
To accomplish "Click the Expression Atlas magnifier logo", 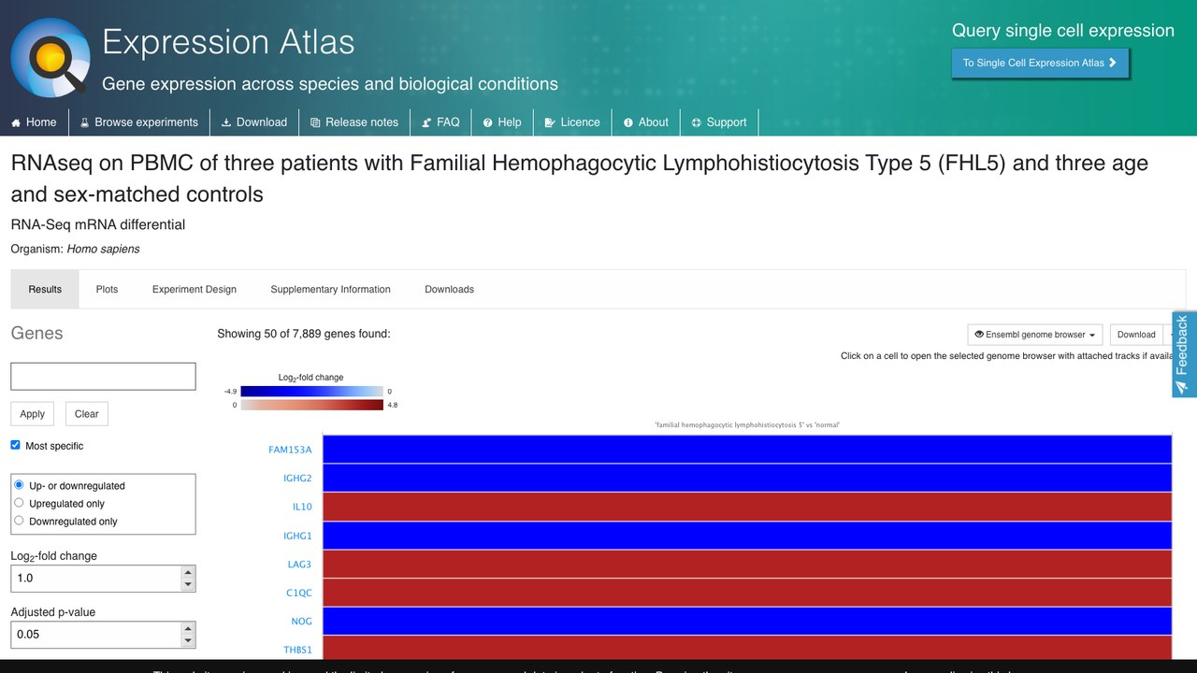I will (x=50, y=57).
